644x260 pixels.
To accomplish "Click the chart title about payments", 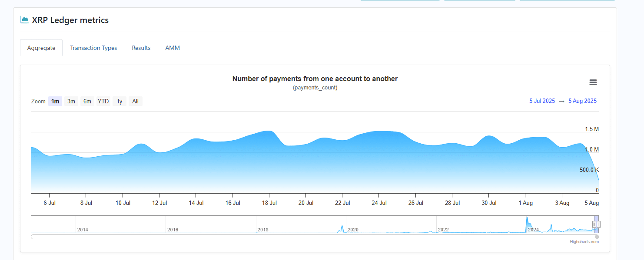I will tap(315, 79).
